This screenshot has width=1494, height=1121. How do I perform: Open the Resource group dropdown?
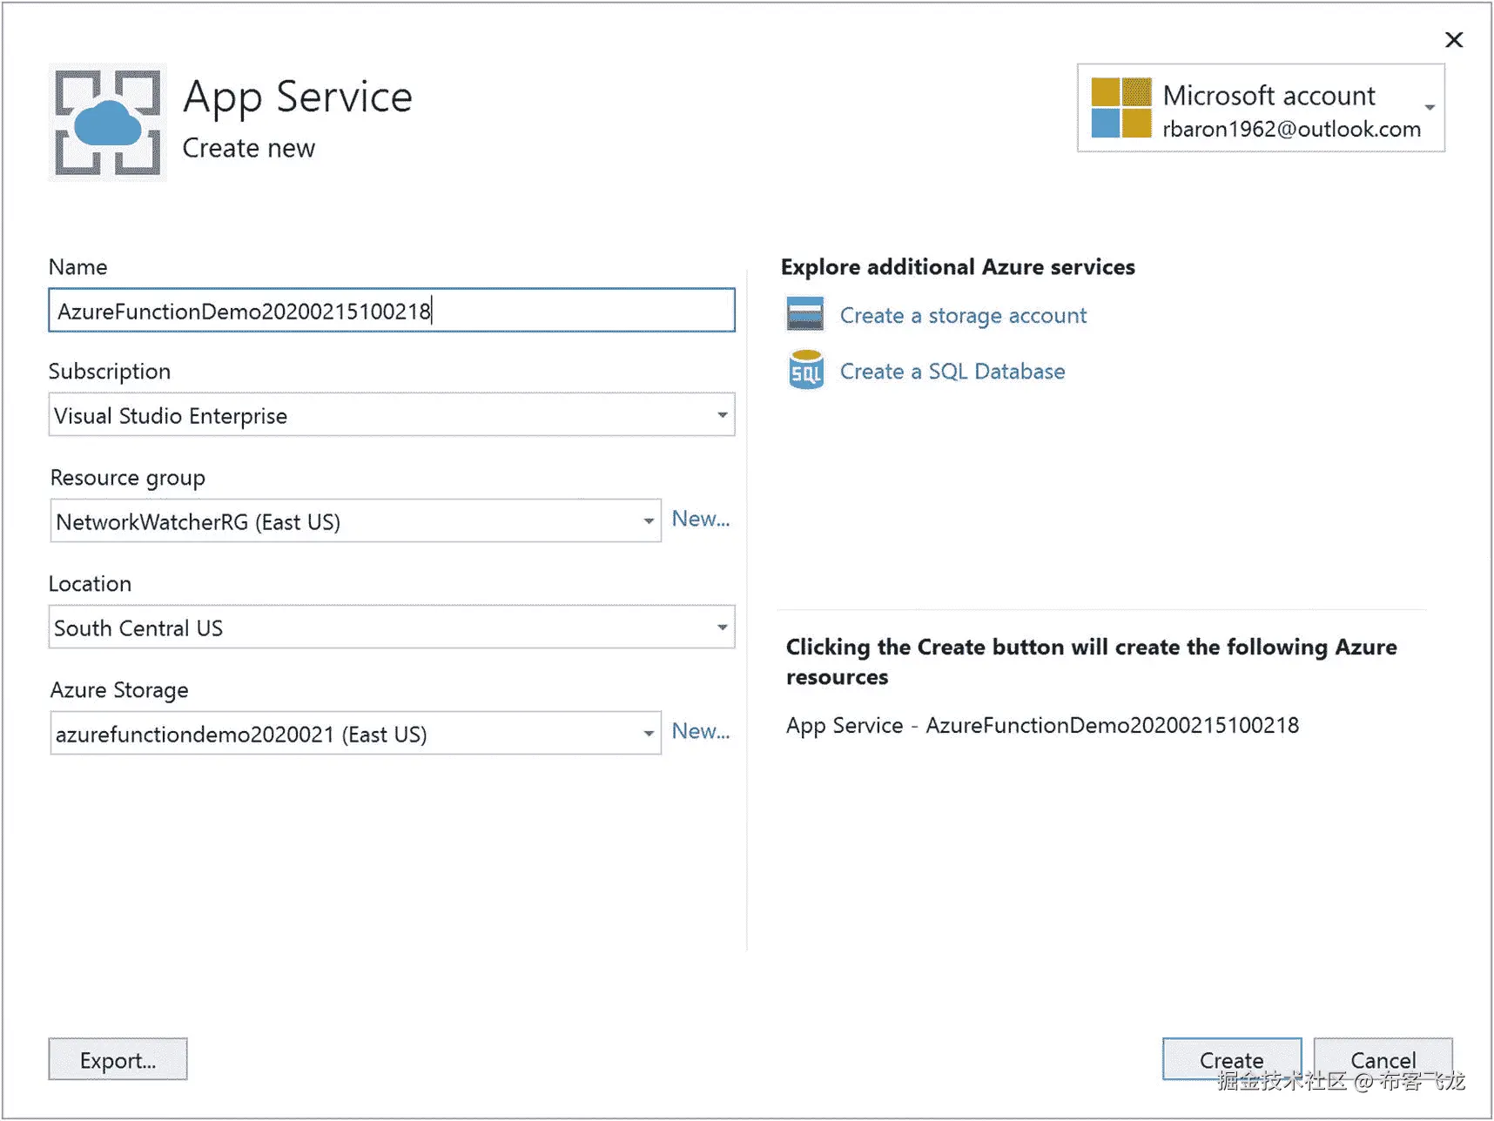click(649, 521)
